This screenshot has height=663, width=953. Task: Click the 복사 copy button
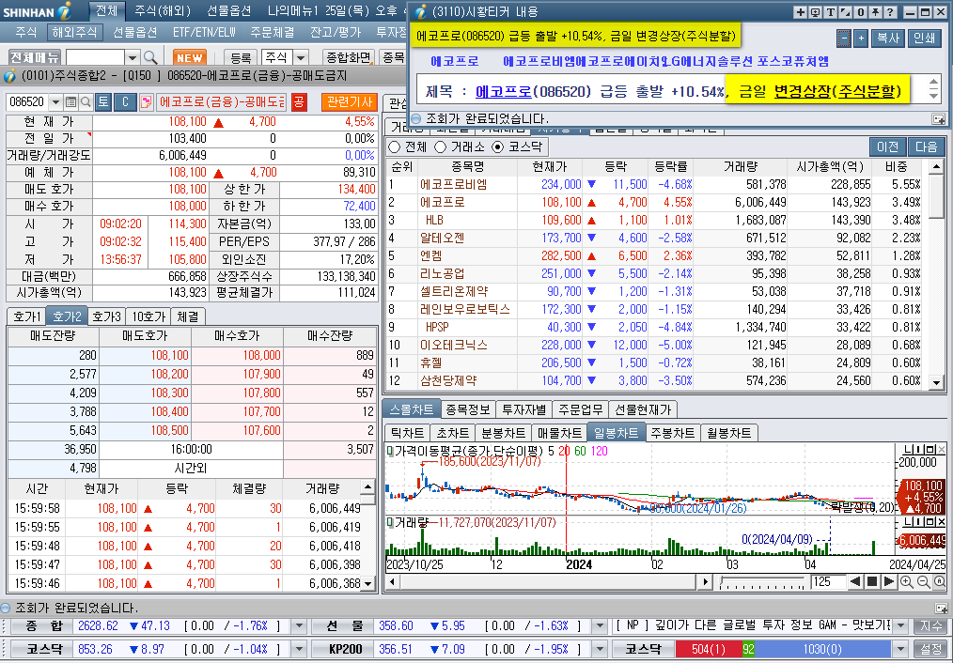pyautogui.click(x=888, y=39)
